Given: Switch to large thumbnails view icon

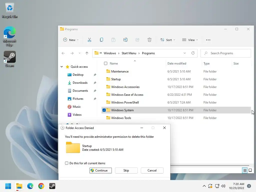Looking at the screenshot, I should (250, 170).
